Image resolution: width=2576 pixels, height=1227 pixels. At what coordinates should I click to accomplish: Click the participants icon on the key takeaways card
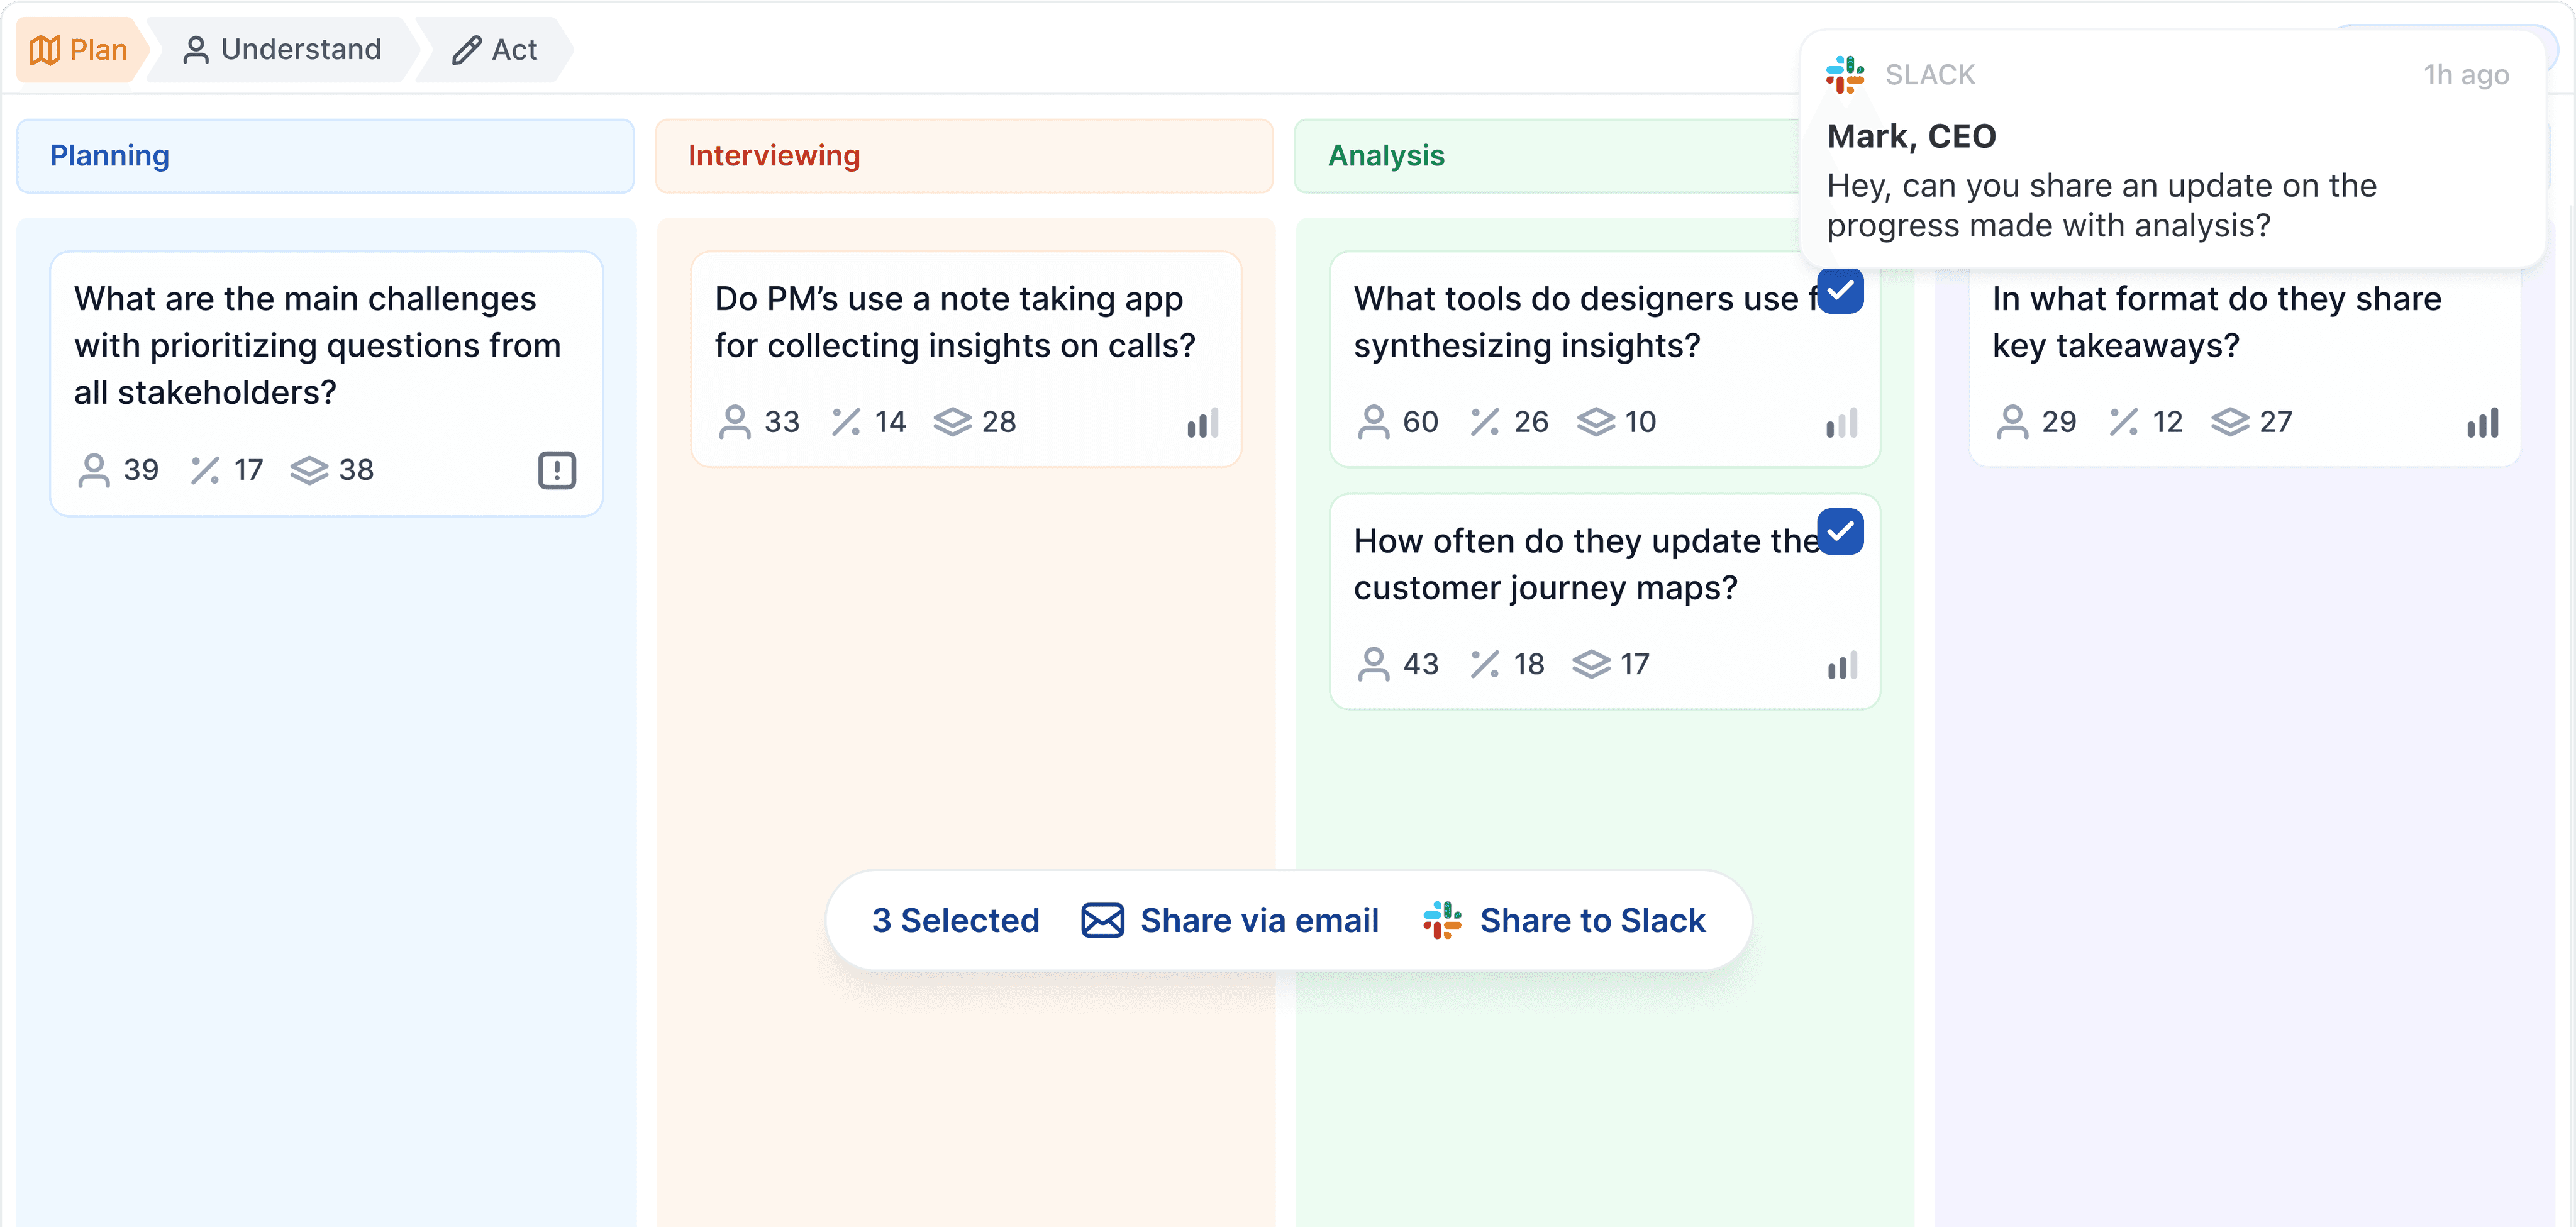(2014, 421)
